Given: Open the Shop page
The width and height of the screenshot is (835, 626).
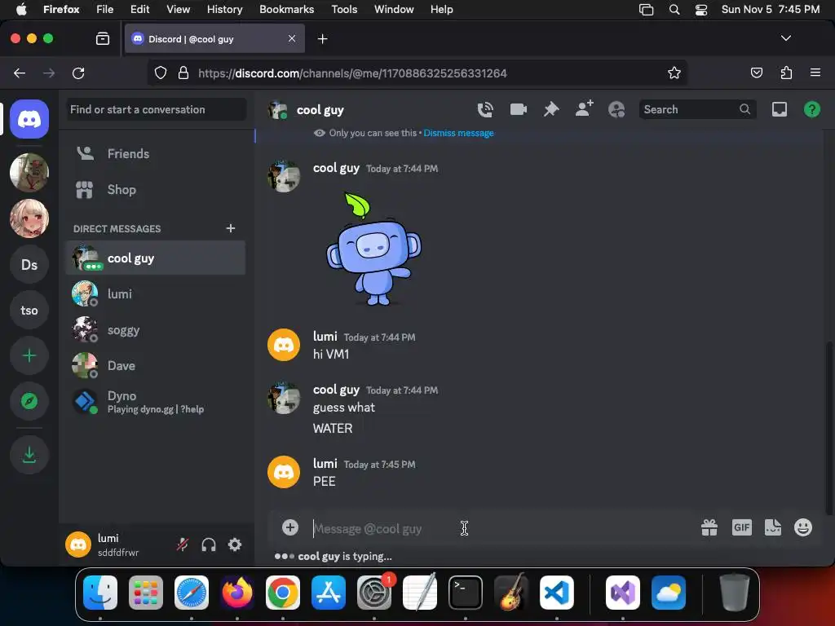Looking at the screenshot, I should tap(156, 189).
